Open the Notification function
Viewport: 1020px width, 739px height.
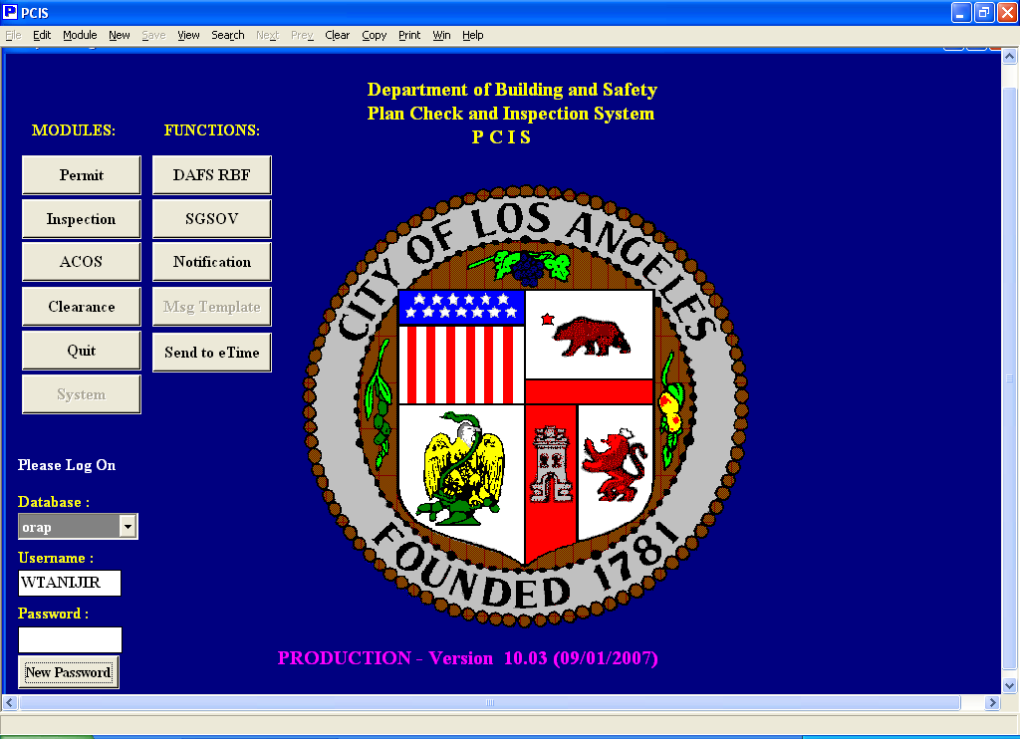[211, 261]
